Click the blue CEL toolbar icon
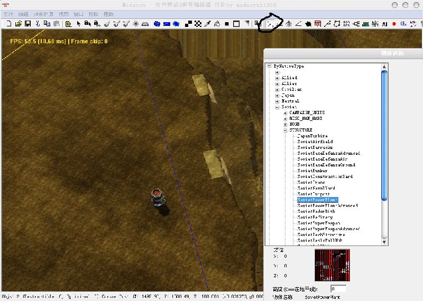The height and width of the screenshot is (301, 423). 403,24
